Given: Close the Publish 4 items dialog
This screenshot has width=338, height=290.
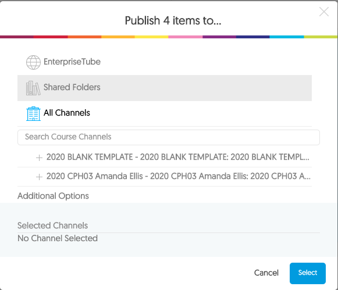Looking at the screenshot, I should 324,12.
